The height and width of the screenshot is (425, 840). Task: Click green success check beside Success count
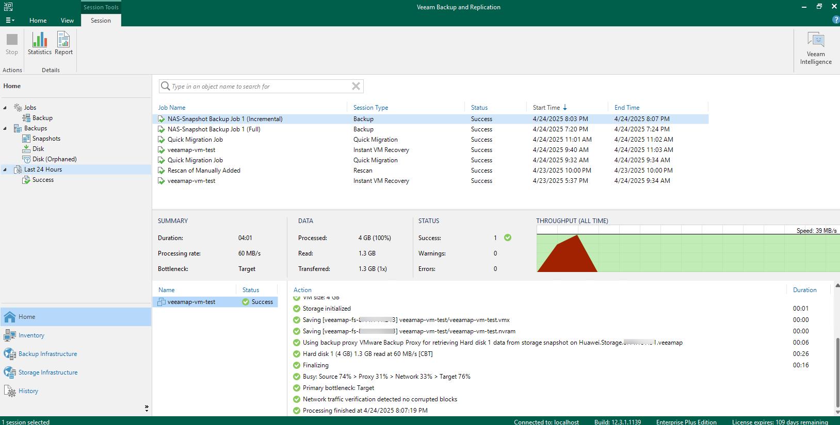click(x=508, y=237)
